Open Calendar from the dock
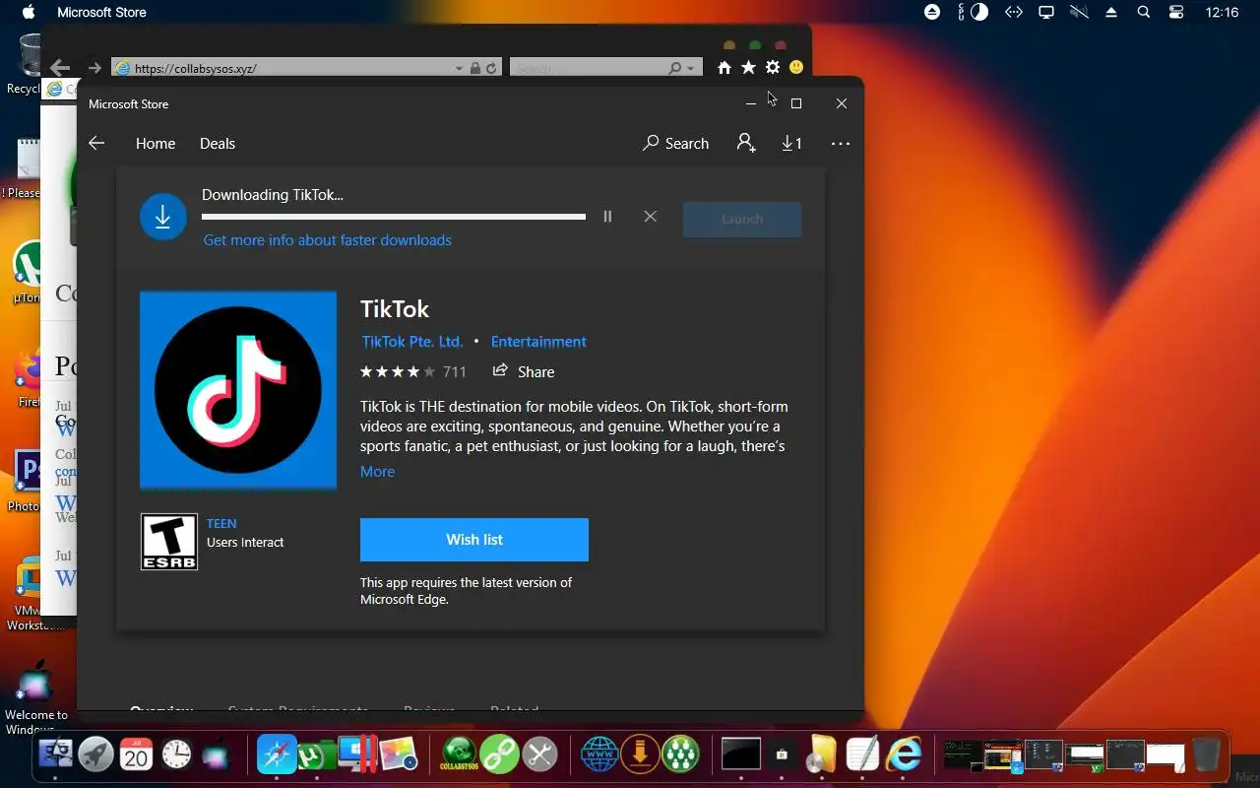1260x788 pixels. pyautogui.click(x=137, y=755)
